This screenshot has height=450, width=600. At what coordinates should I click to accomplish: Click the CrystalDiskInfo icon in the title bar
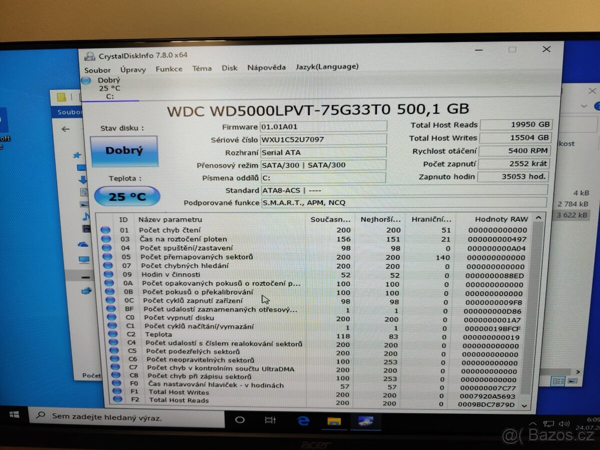[x=90, y=55]
